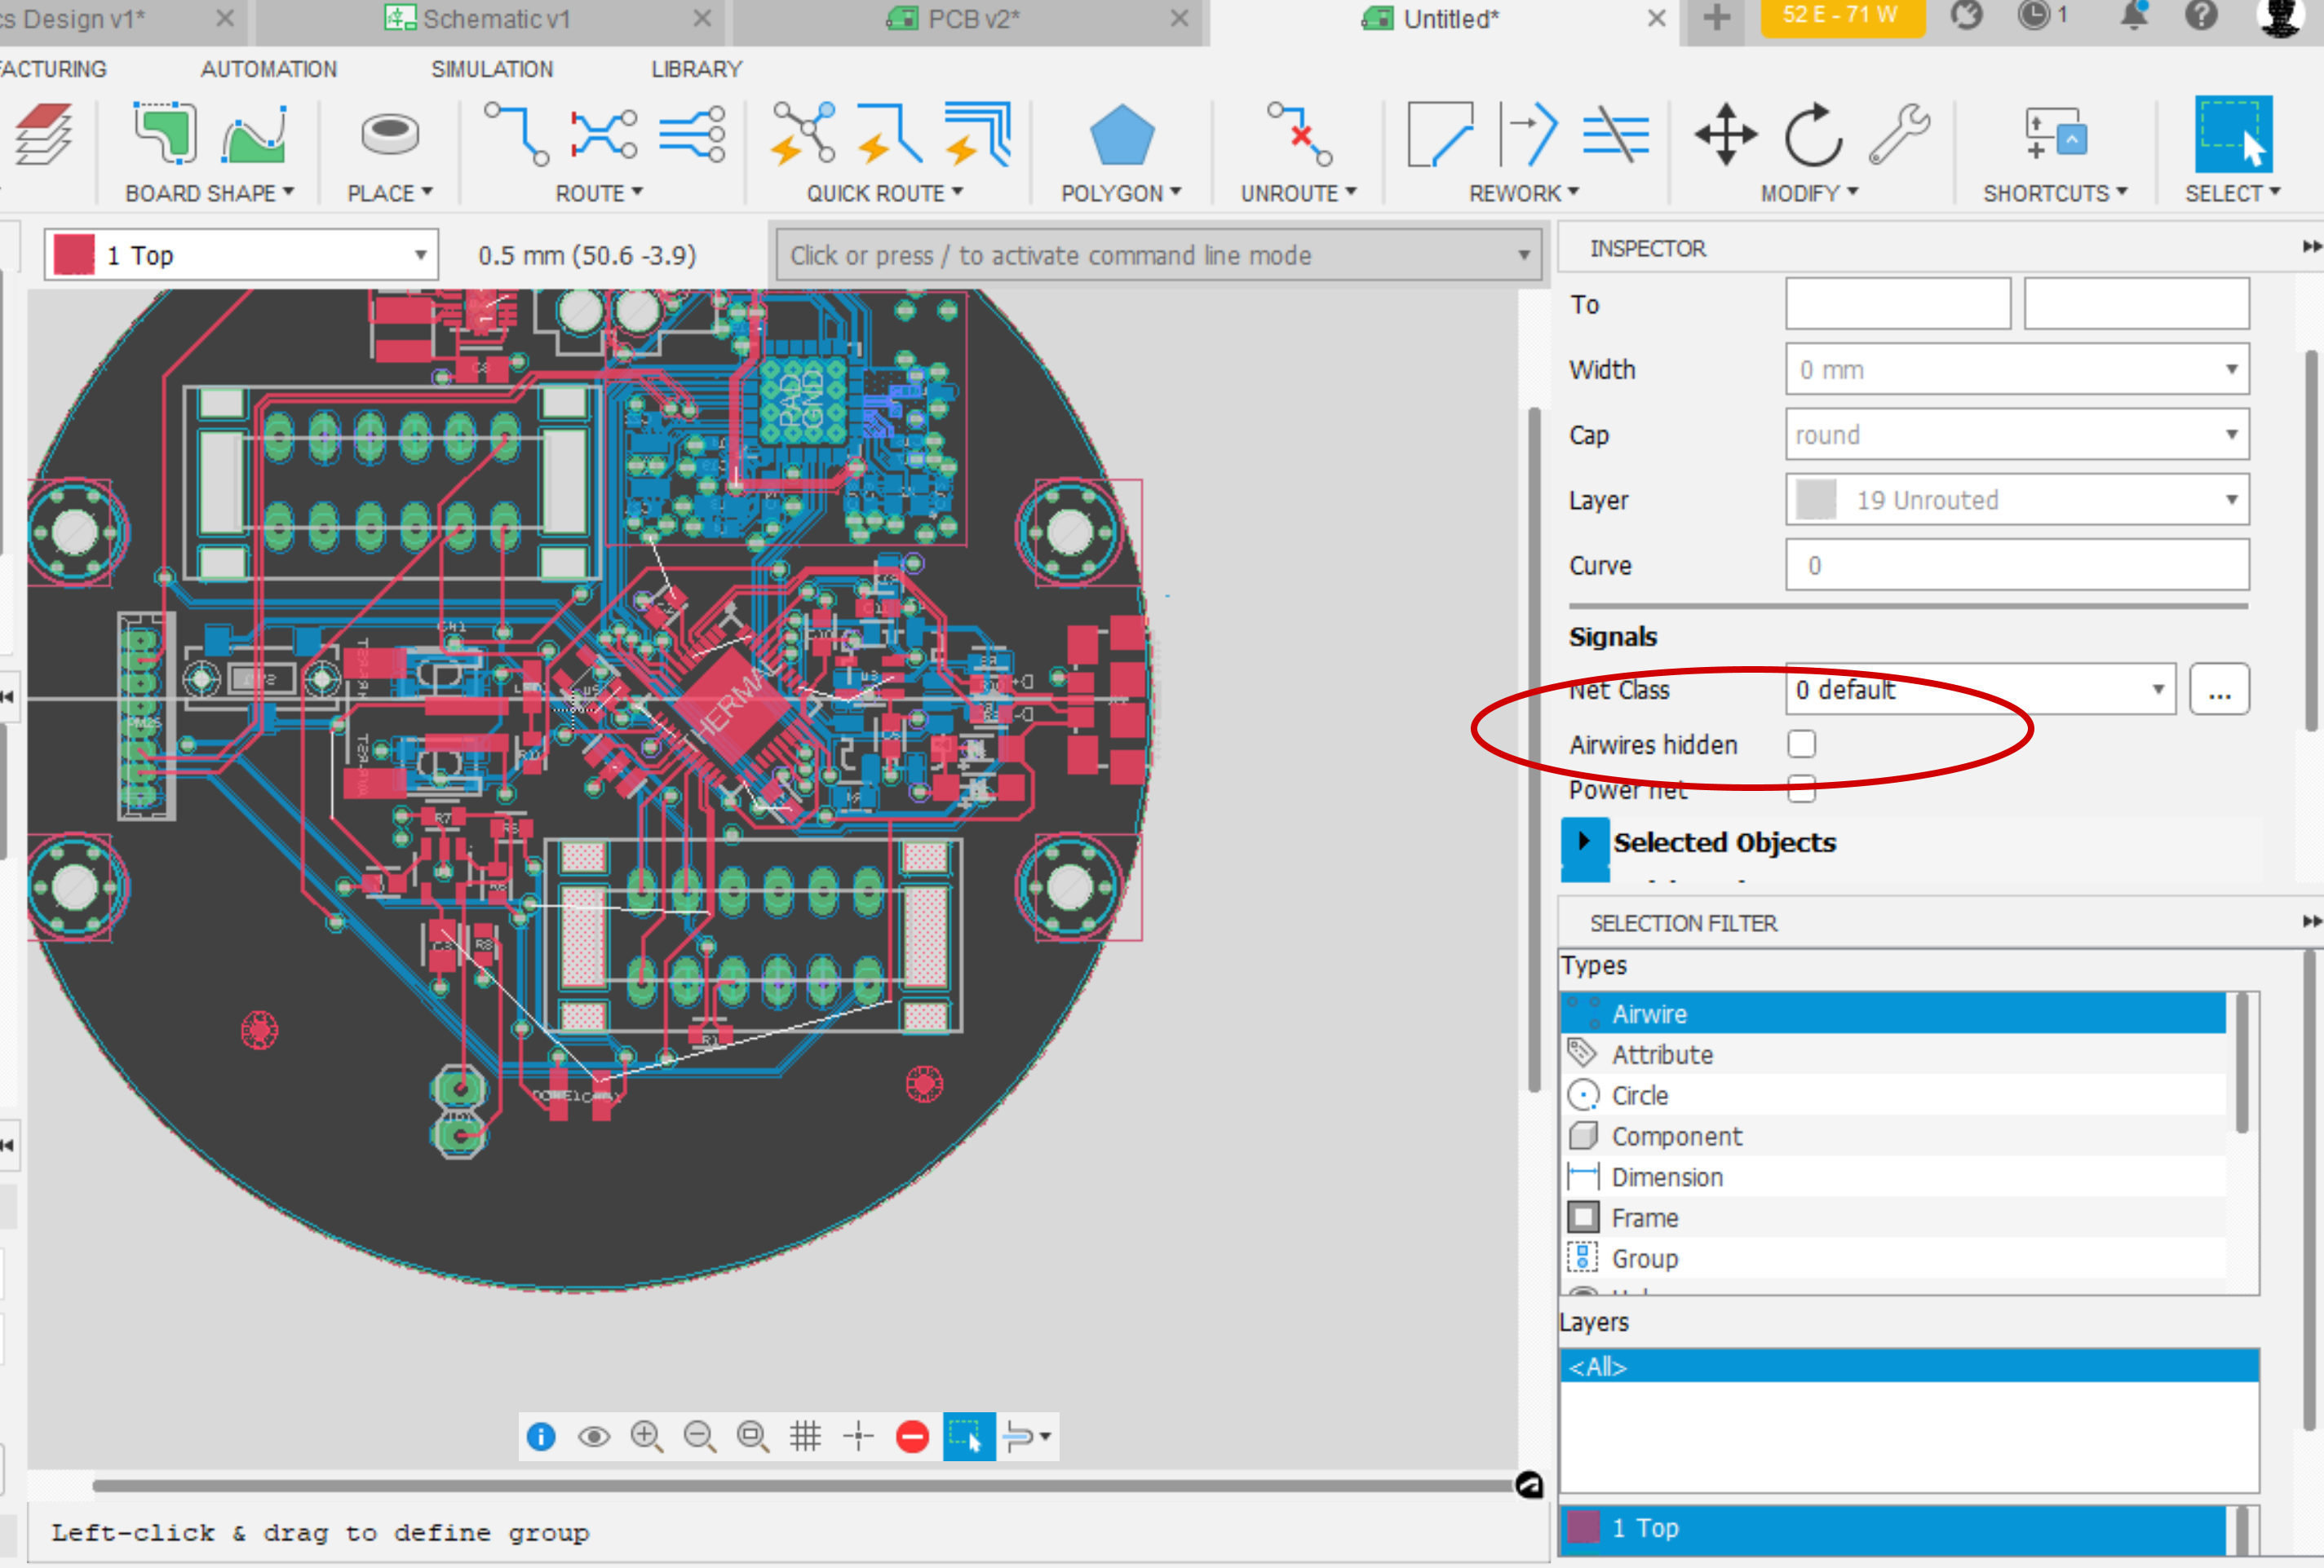This screenshot has width=2324, height=1568.
Task: Toggle the grid icon in bottom toolbar
Action: pos(806,1436)
